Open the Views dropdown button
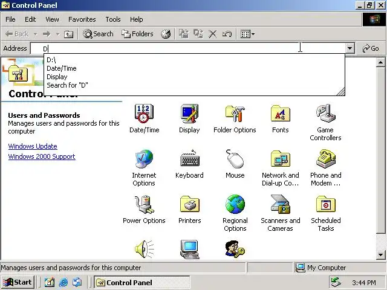 pyautogui.click(x=247, y=34)
